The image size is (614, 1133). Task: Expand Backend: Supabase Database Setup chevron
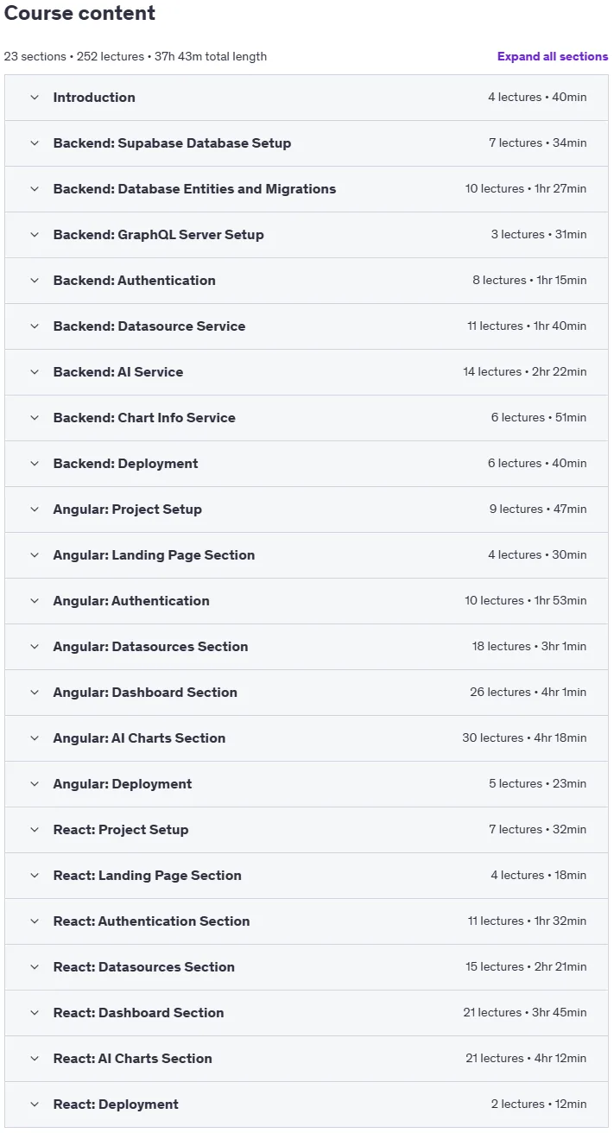35,143
